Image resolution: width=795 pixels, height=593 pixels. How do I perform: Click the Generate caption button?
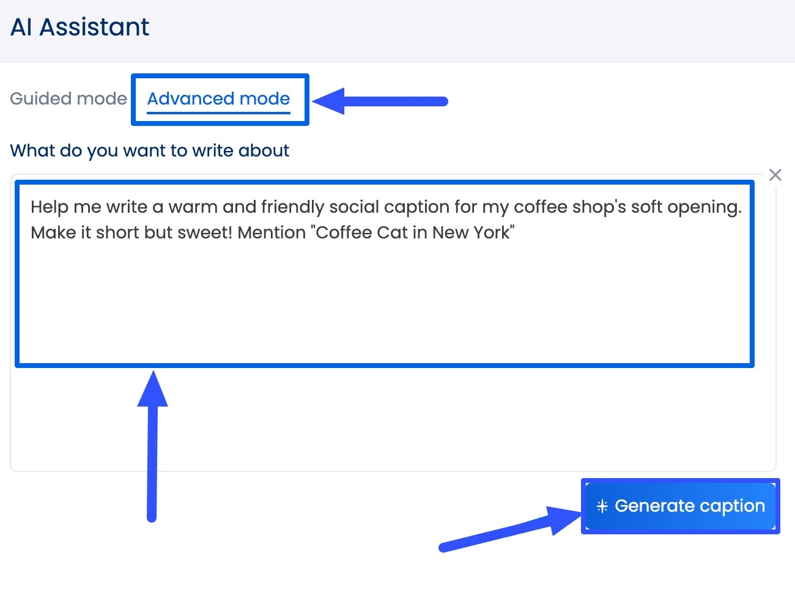point(680,506)
